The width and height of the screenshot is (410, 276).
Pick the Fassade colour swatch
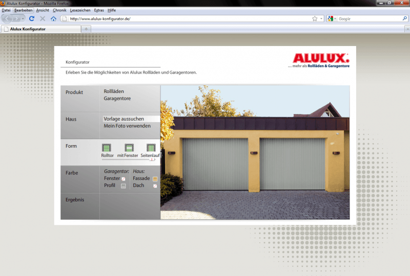point(155,179)
